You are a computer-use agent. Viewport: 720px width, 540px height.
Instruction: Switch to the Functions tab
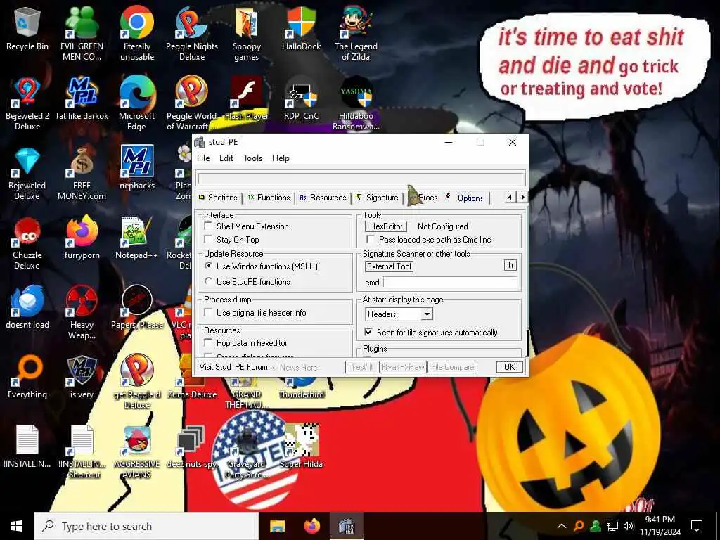tap(269, 198)
